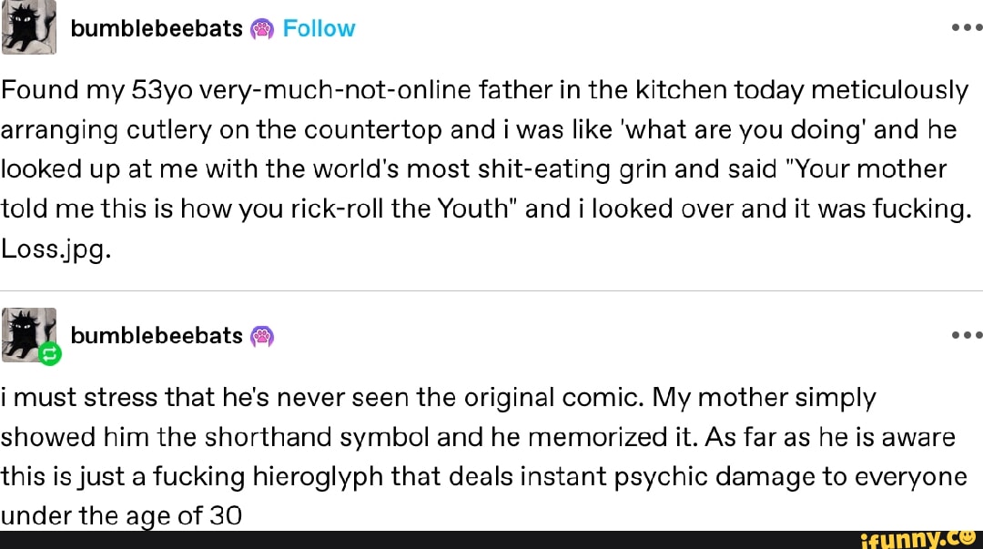
Task: Open the bumblebeebats username on the first post
Action: (156, 29)
